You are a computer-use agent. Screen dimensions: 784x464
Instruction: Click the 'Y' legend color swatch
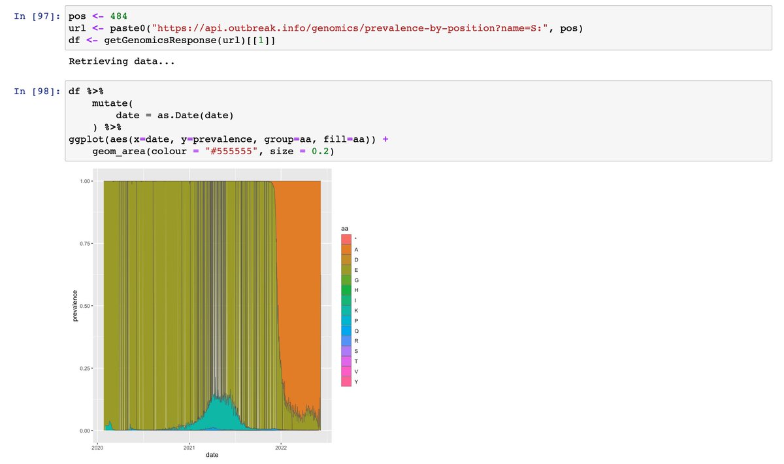coord(346,382)
